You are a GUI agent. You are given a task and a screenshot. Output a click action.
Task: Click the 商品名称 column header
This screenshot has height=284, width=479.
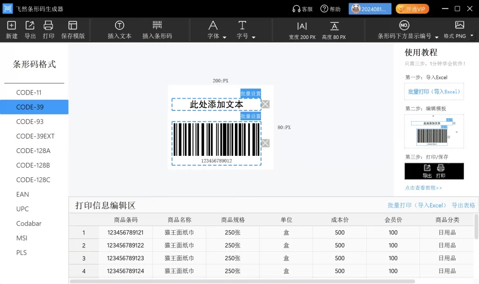[179, 220]
